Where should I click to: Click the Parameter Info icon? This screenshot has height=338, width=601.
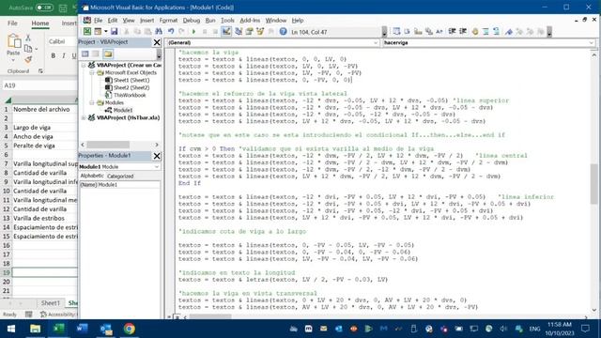point(429,31)
